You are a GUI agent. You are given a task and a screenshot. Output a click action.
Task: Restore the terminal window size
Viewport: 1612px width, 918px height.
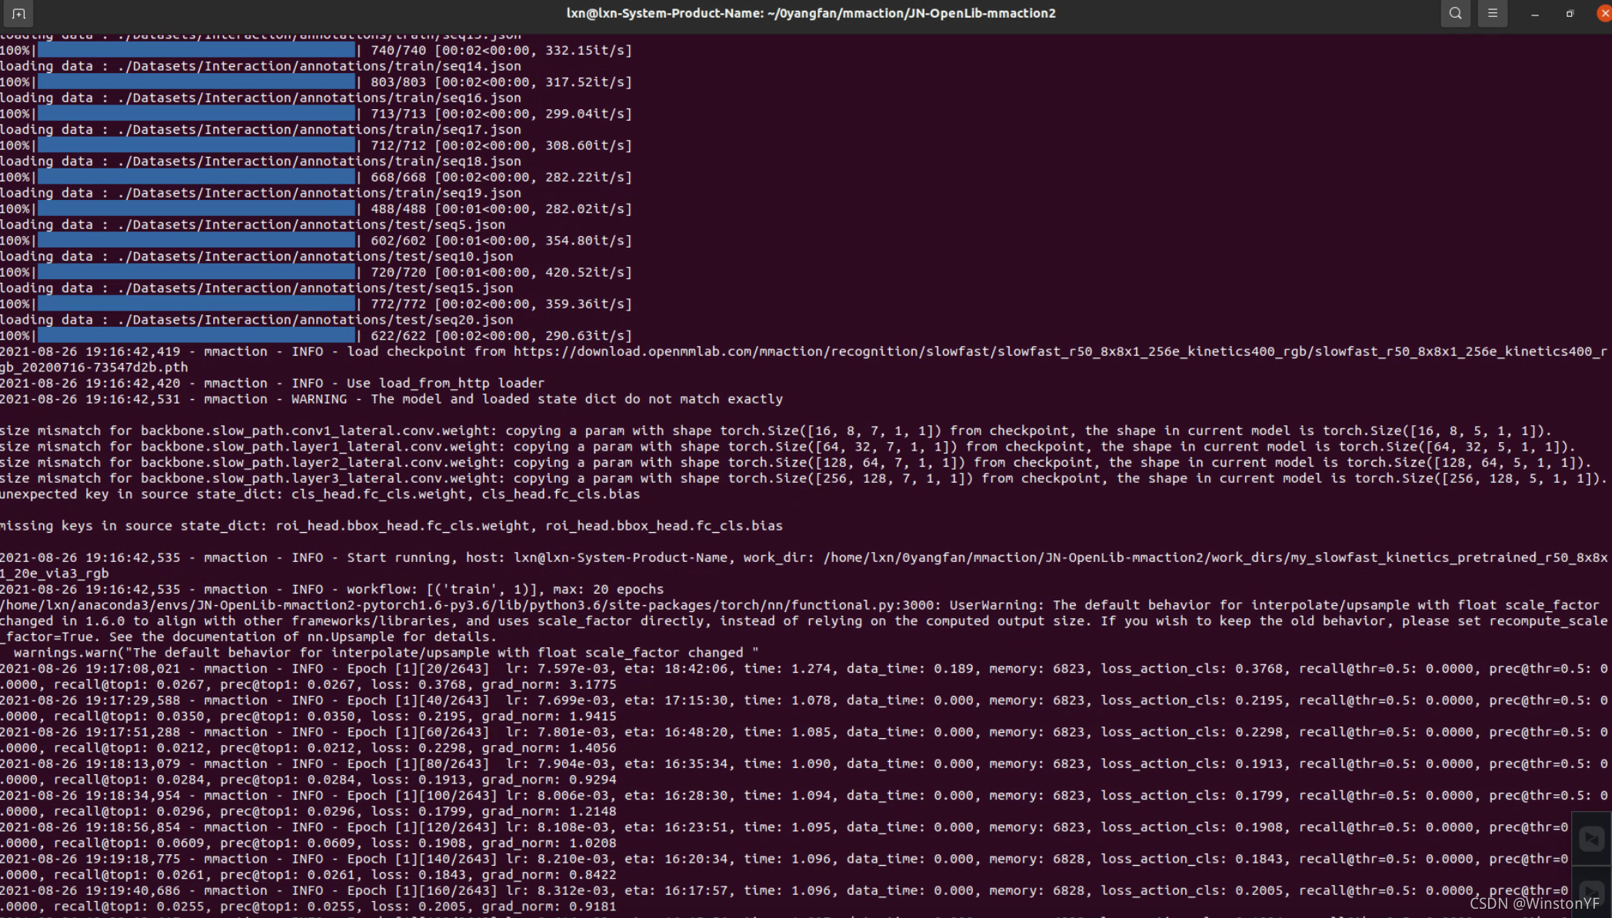coord(1570,13)
